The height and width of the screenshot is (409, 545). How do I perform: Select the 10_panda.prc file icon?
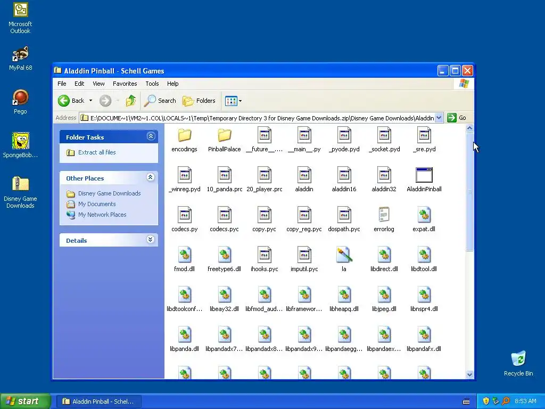pyautogui.click(x=225, y=175)
